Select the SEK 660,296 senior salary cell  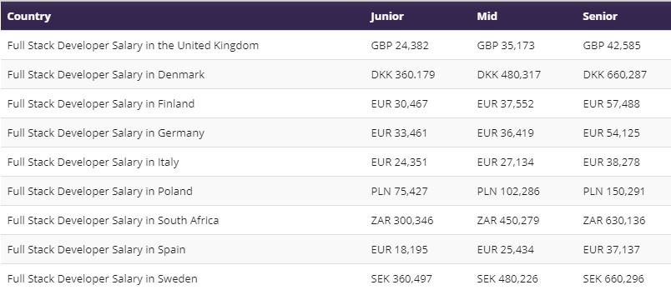tap(613, 279)
